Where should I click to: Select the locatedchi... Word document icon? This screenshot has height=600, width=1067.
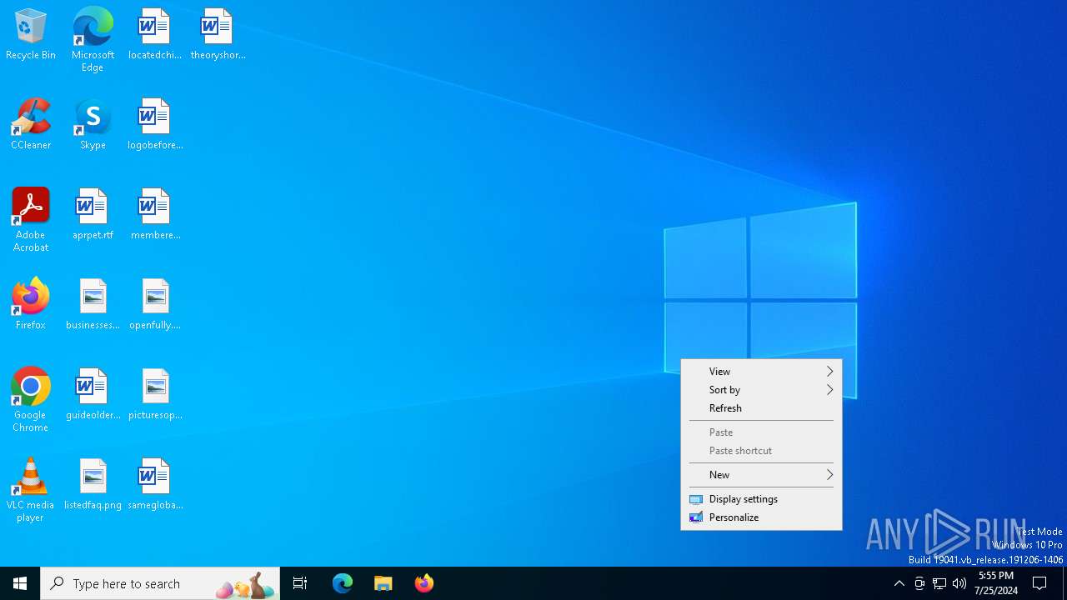(154, 35)
